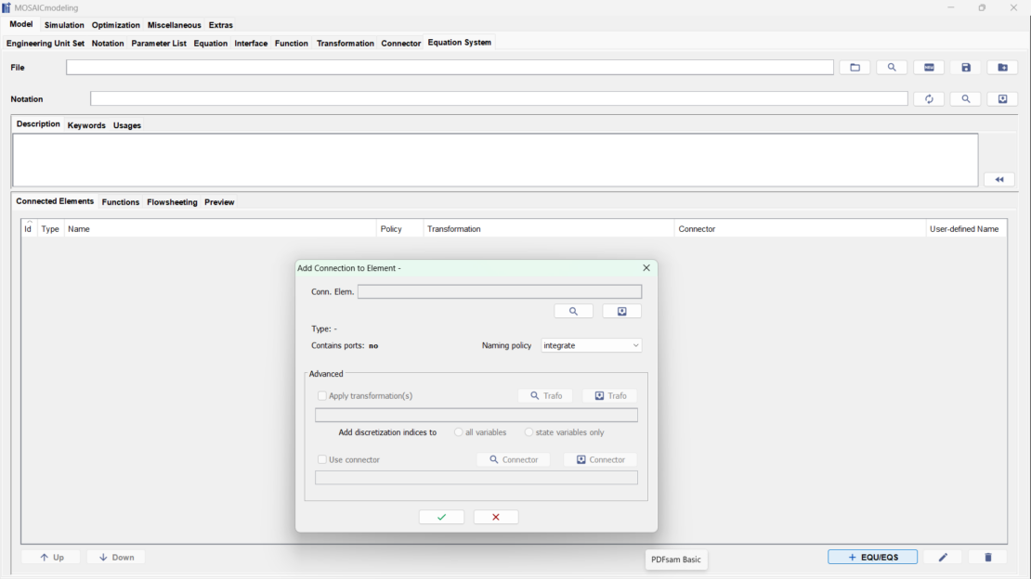This screenshot has height=579, width=1031.
Task: Click the trash delete icon at bottom right
Action: point(987,557)
